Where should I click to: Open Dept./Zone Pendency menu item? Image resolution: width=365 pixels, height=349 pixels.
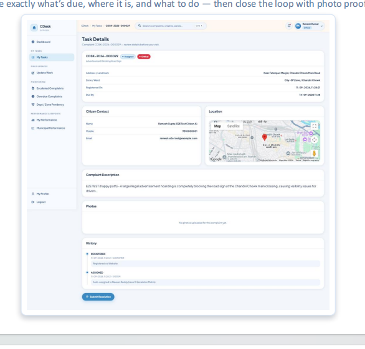[52, 105]
